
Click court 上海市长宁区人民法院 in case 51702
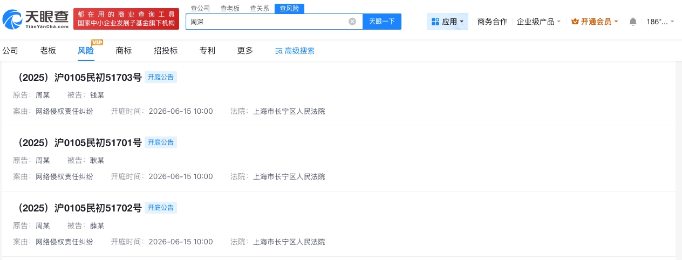point(289,242)
